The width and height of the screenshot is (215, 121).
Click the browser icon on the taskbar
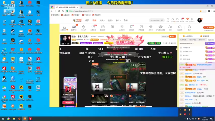pyautogui.click(x=8, y=119)
